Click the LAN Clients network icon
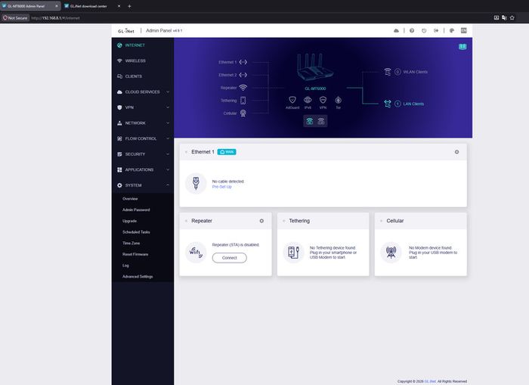Image resolution: width=529 pixels, height=385 pixels. point(387,104)
